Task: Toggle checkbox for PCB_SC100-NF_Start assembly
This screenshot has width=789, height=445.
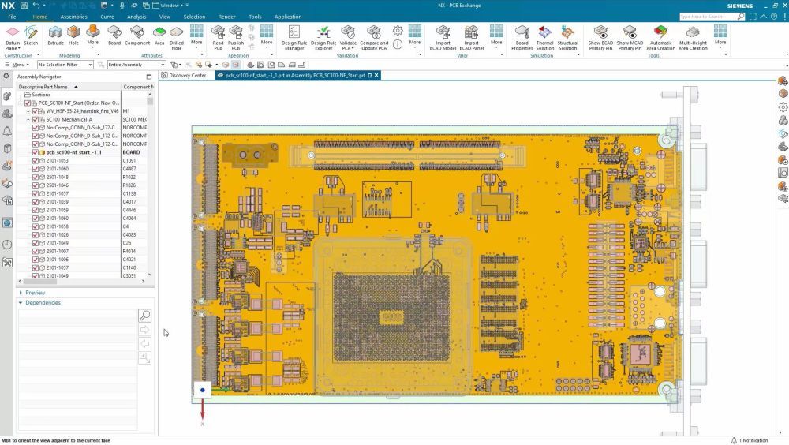Action: (28, 103)
